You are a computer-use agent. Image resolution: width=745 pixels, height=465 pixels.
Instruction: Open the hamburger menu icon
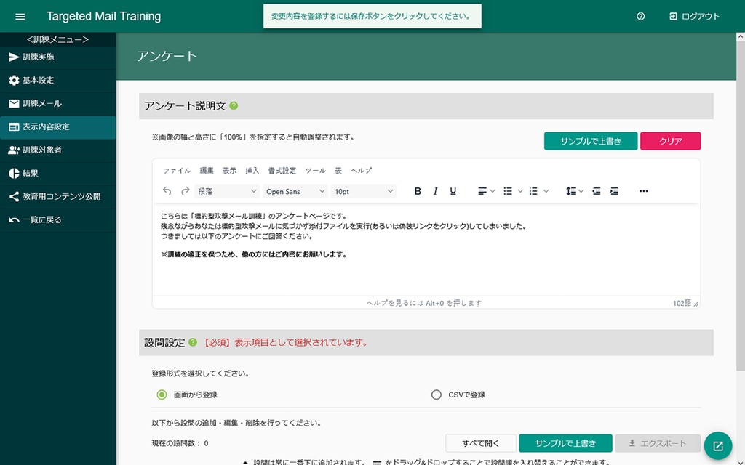pyautogui.click(x=20, y=17)
